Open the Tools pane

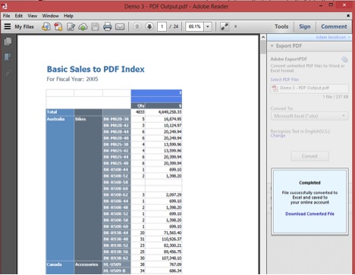281,27
